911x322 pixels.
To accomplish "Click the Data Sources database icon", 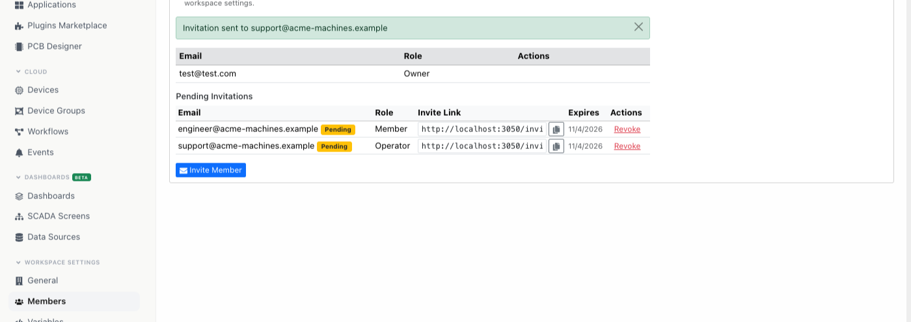I will click(x=19, y=237).
